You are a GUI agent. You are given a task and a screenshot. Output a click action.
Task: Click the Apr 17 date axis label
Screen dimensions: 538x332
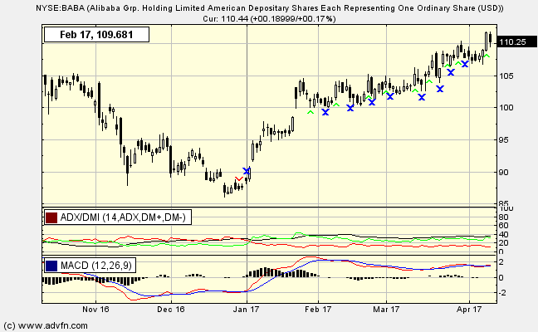pos(469,310)
